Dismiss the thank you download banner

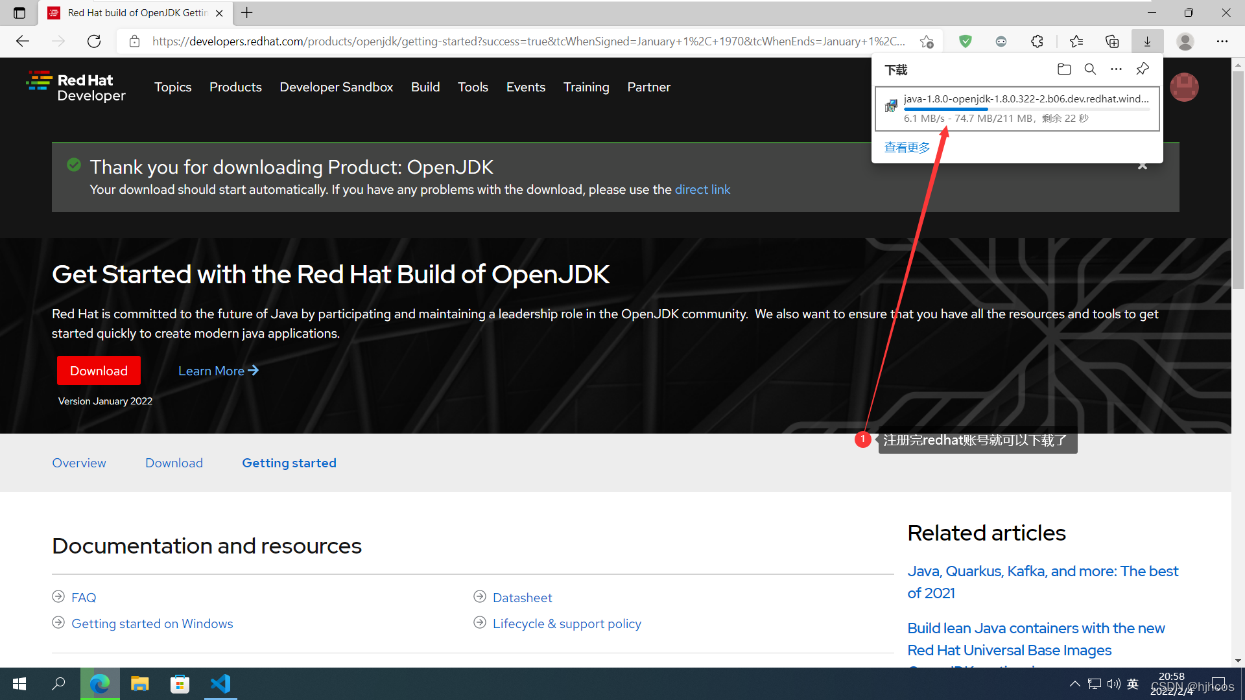[1143, 167]
